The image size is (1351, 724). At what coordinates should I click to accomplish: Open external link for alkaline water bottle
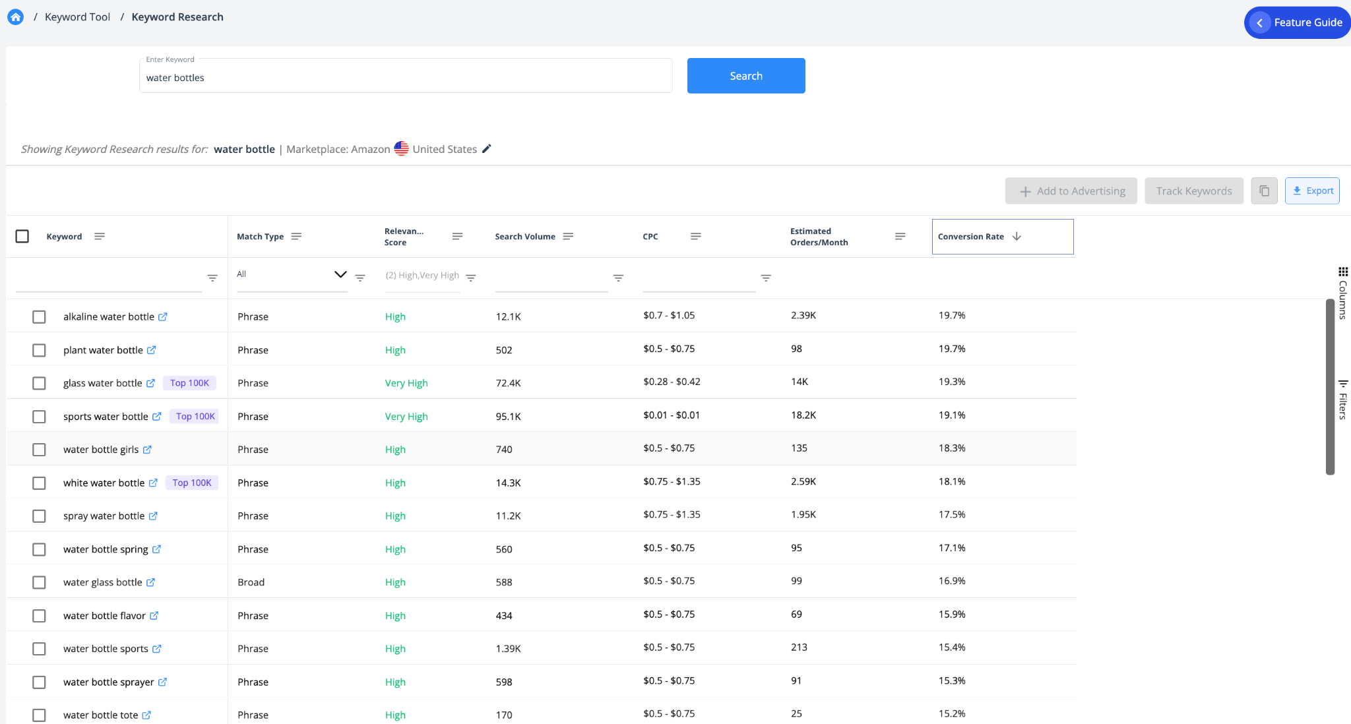tap(163, 317)
